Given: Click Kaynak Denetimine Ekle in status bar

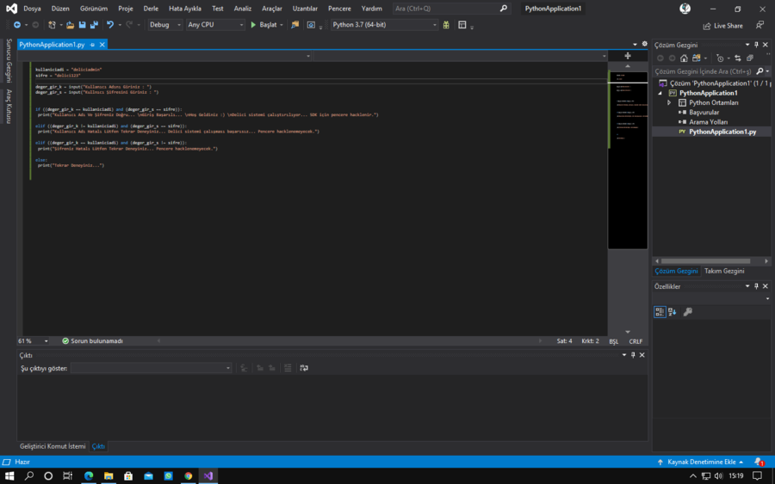Looking at the screenshot, I should point(700,462).
